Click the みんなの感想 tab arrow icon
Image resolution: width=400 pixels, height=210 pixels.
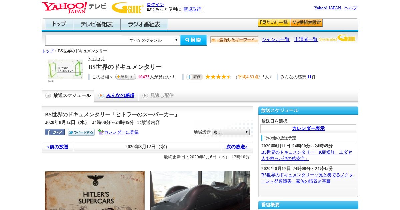[x=101, y=96]
